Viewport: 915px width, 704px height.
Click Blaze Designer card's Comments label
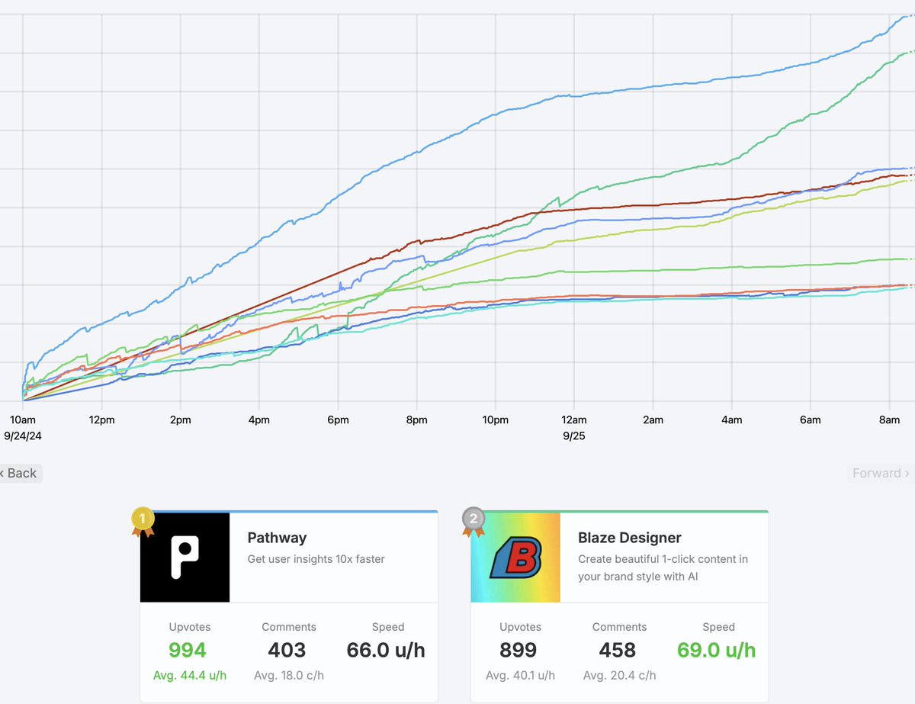click(x=620, y=627)
